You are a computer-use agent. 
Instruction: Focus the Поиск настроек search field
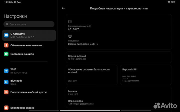pos(29,24)
